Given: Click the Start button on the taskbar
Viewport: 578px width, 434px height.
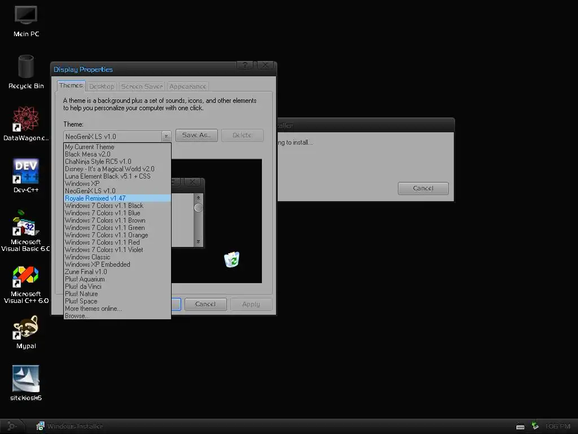Looking at the screenshot, I should pyautogui.click(x=12, y=426).
